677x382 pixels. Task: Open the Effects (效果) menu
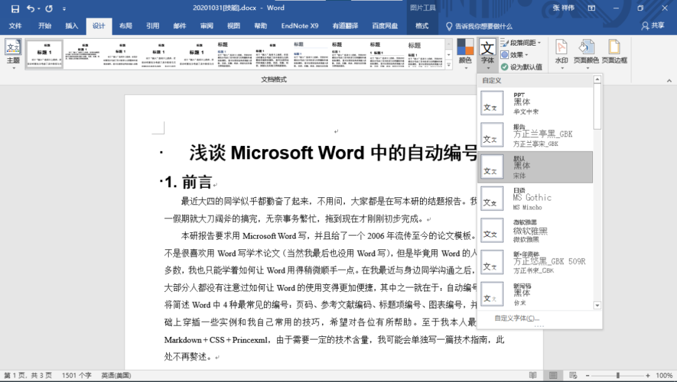[x=515, y=54]
